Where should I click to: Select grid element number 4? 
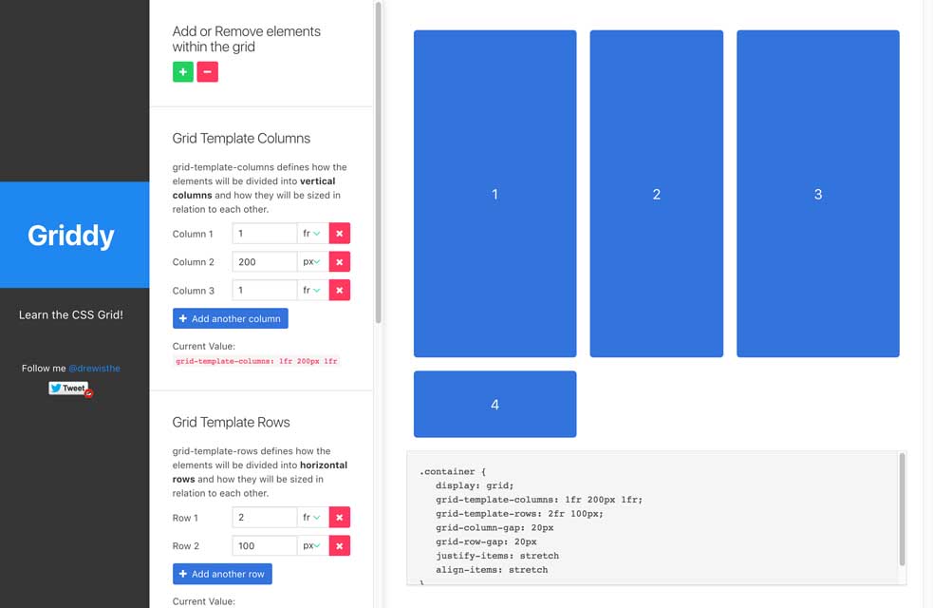pos(494,405)
